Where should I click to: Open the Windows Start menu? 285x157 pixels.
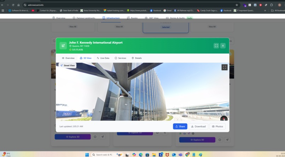pyautogui.click(x=87, y=155)
